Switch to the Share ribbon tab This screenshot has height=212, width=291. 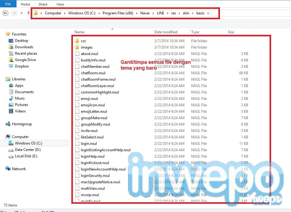coord(43,4)
